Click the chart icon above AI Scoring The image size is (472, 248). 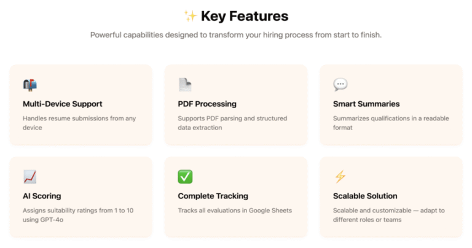tap(29, 177)
